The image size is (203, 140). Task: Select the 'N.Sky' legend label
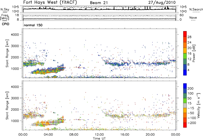point(5,9)
